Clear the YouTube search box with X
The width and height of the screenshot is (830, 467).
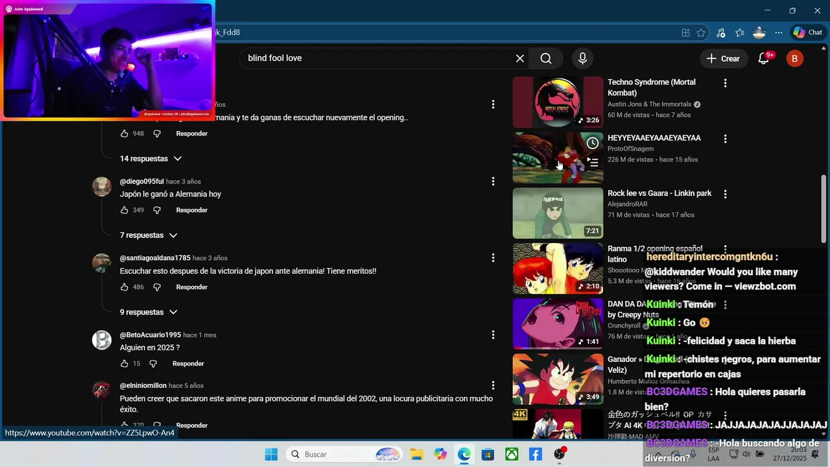(x=520, y=58)
